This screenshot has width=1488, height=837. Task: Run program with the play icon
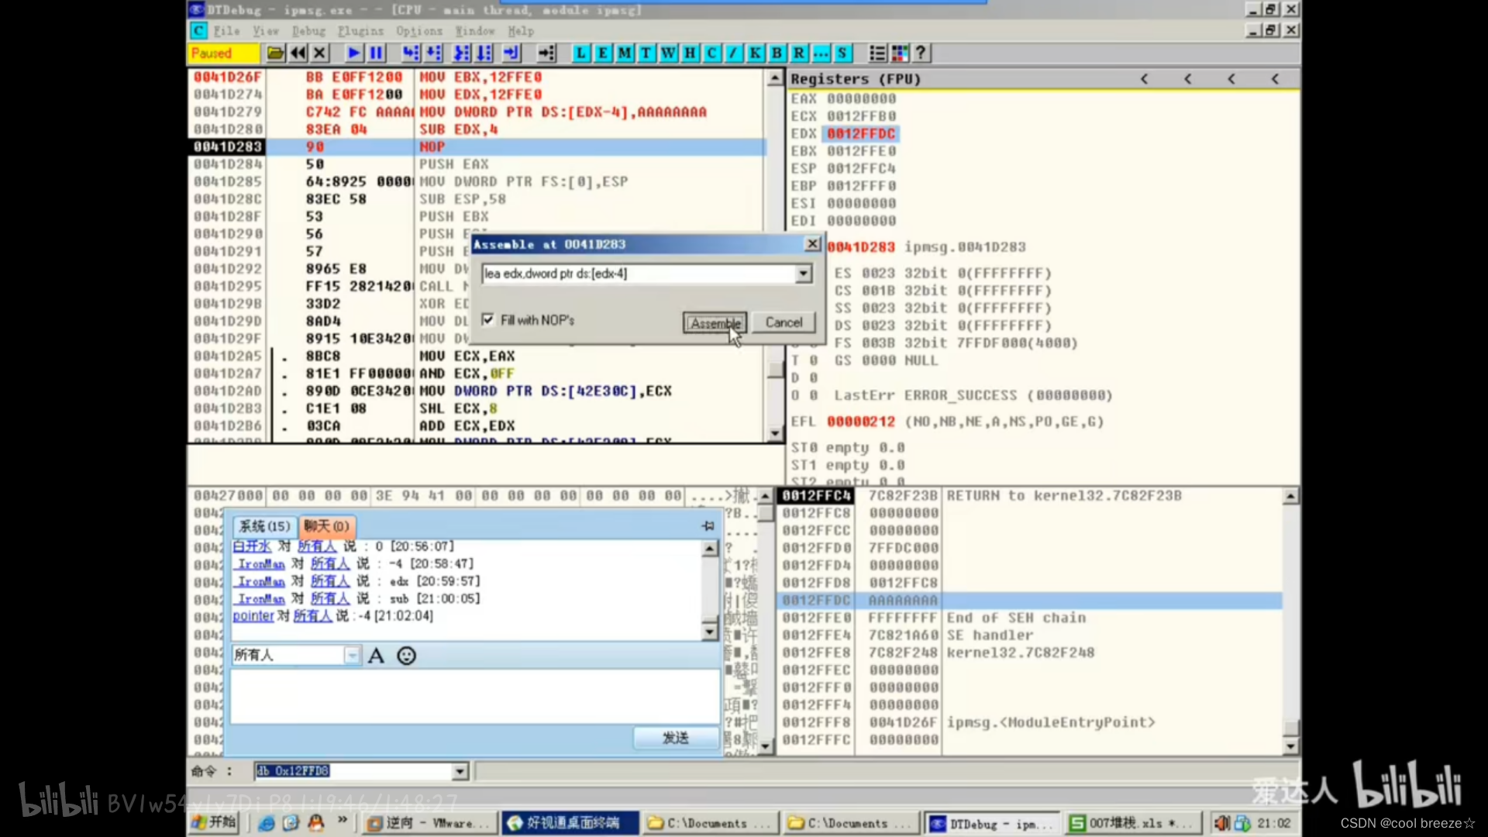[x=354, y=53]
